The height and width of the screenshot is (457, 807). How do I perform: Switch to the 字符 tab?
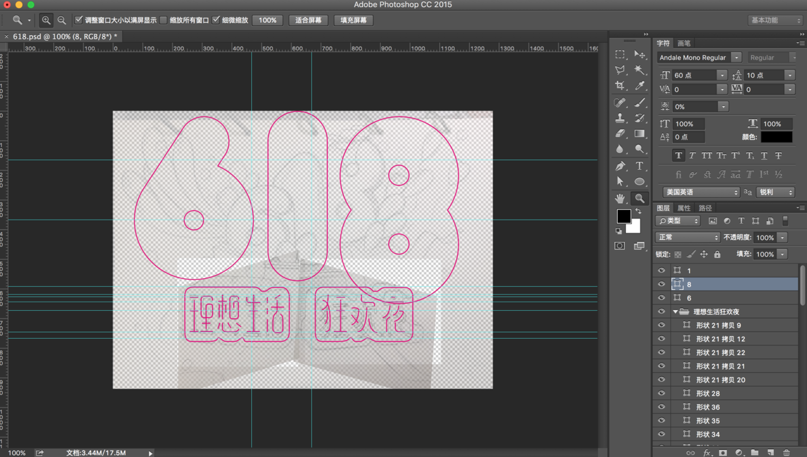[663, 44]
